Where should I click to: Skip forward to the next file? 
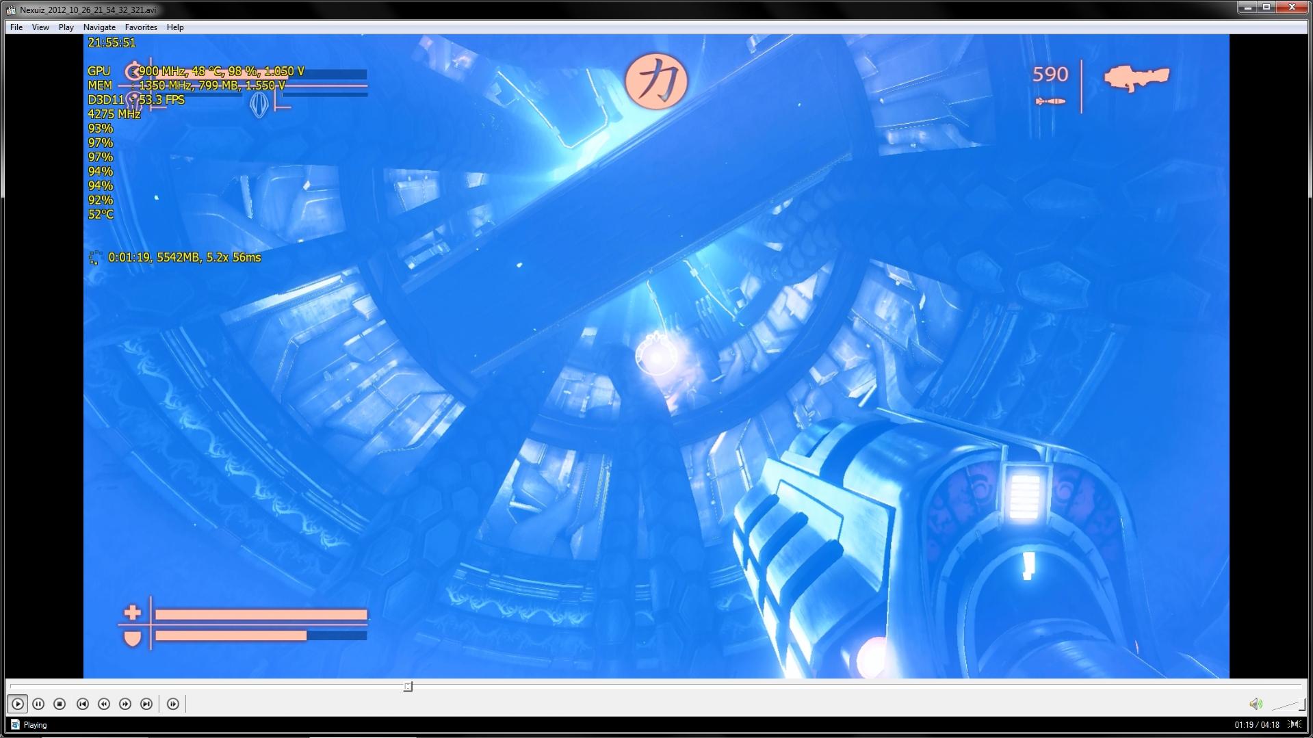[x=146, y=704]
